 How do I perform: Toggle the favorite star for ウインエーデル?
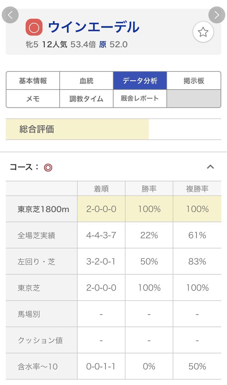[x=203, y=32]
